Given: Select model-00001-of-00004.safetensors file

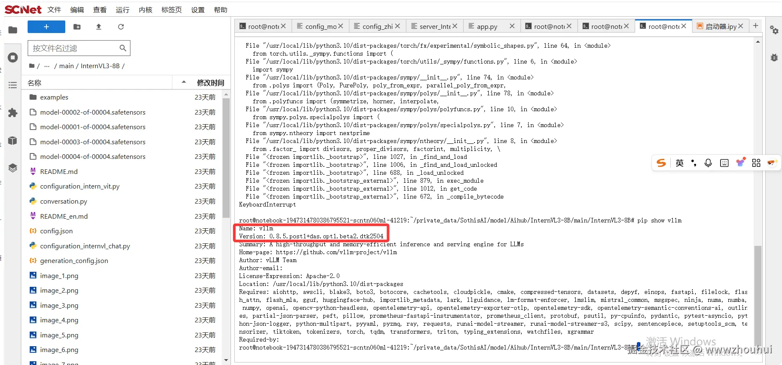Looking at the screenshot, I should coord(122,127).
